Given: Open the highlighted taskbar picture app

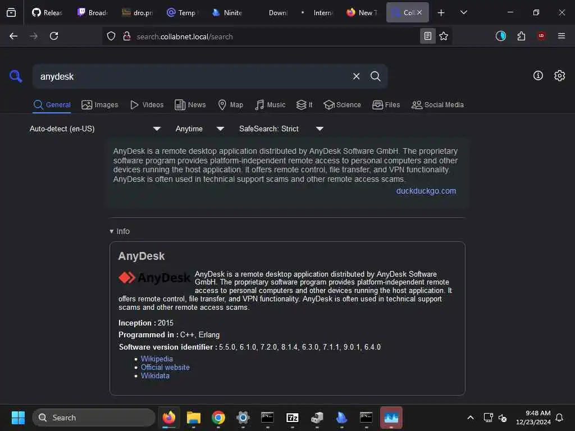Looking at the screenshot, I should tap(391, 418).
